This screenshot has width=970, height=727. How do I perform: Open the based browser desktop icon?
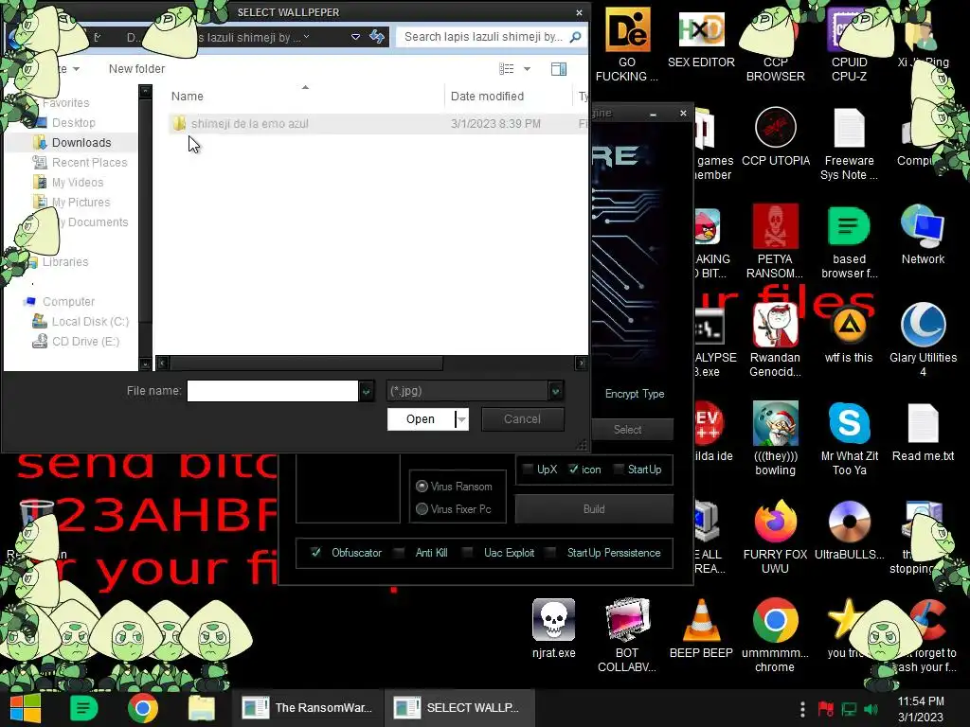click(x=849, y=241)
